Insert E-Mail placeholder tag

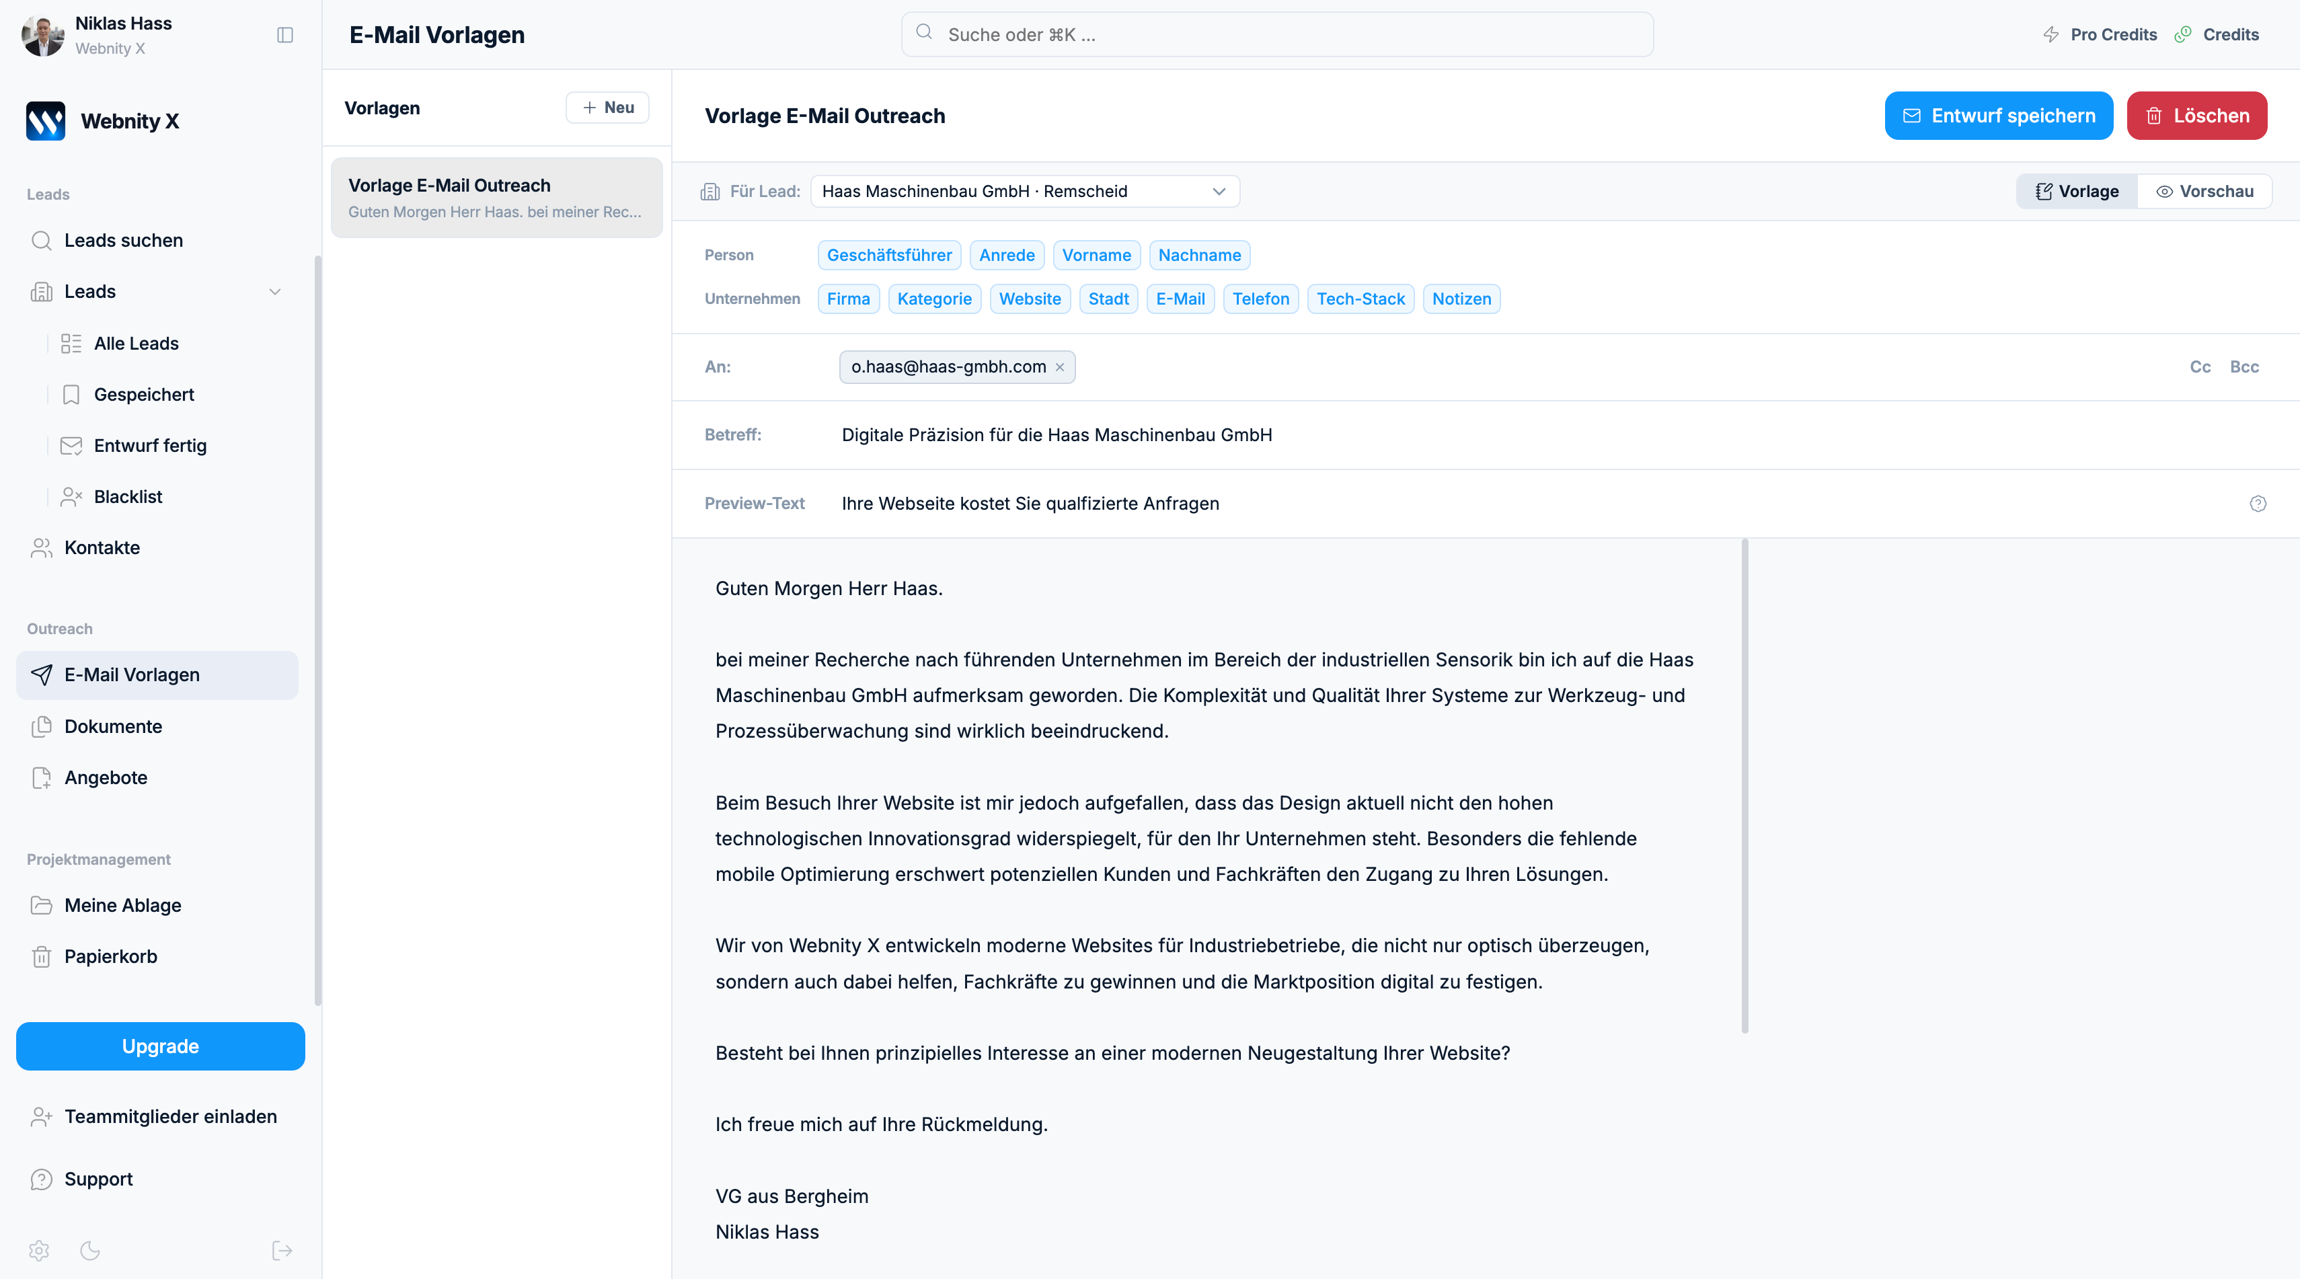[x=1180, y=299]
